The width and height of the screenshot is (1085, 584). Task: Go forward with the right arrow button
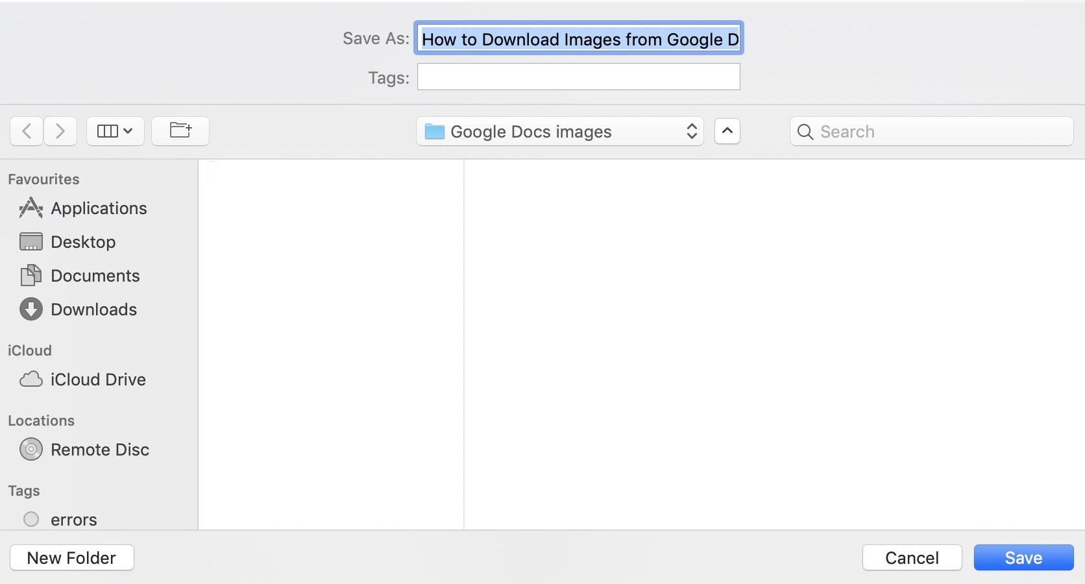point(60,131)
